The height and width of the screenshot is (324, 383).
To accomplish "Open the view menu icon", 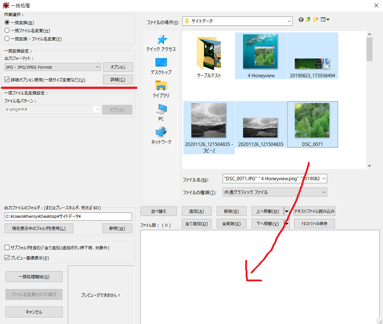I will (x=325, y=20).
